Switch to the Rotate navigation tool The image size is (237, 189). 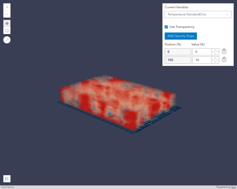tap(7, 30)
